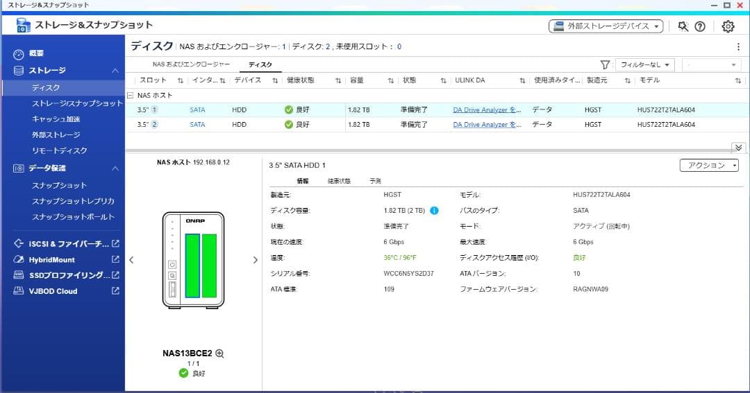Collapse the Data Protection sidebar section
Viewport: 750px width, 393px height.
tap(115, 168)
